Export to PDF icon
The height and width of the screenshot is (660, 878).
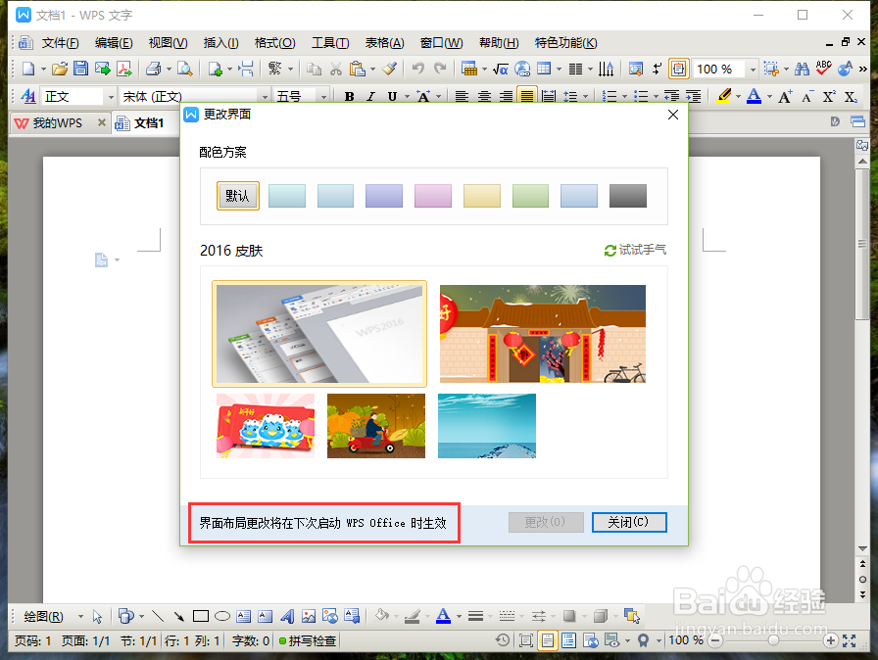(x=124, y=69)
